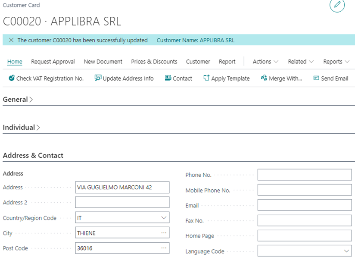
Task: Click the Merge With... label
Action: (286, 78)
